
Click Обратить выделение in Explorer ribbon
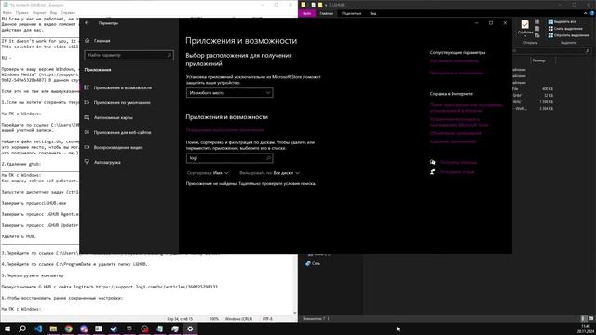coord(569,35)
